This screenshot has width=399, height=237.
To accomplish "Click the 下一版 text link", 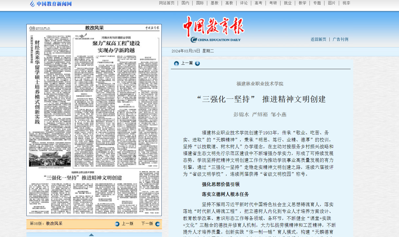I will (147, 223).
